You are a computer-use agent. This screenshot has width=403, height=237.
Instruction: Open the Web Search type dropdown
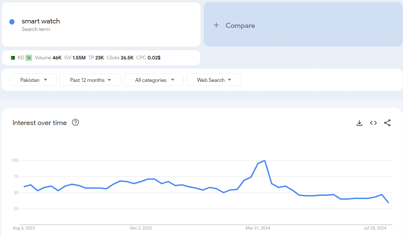[214, 80]
